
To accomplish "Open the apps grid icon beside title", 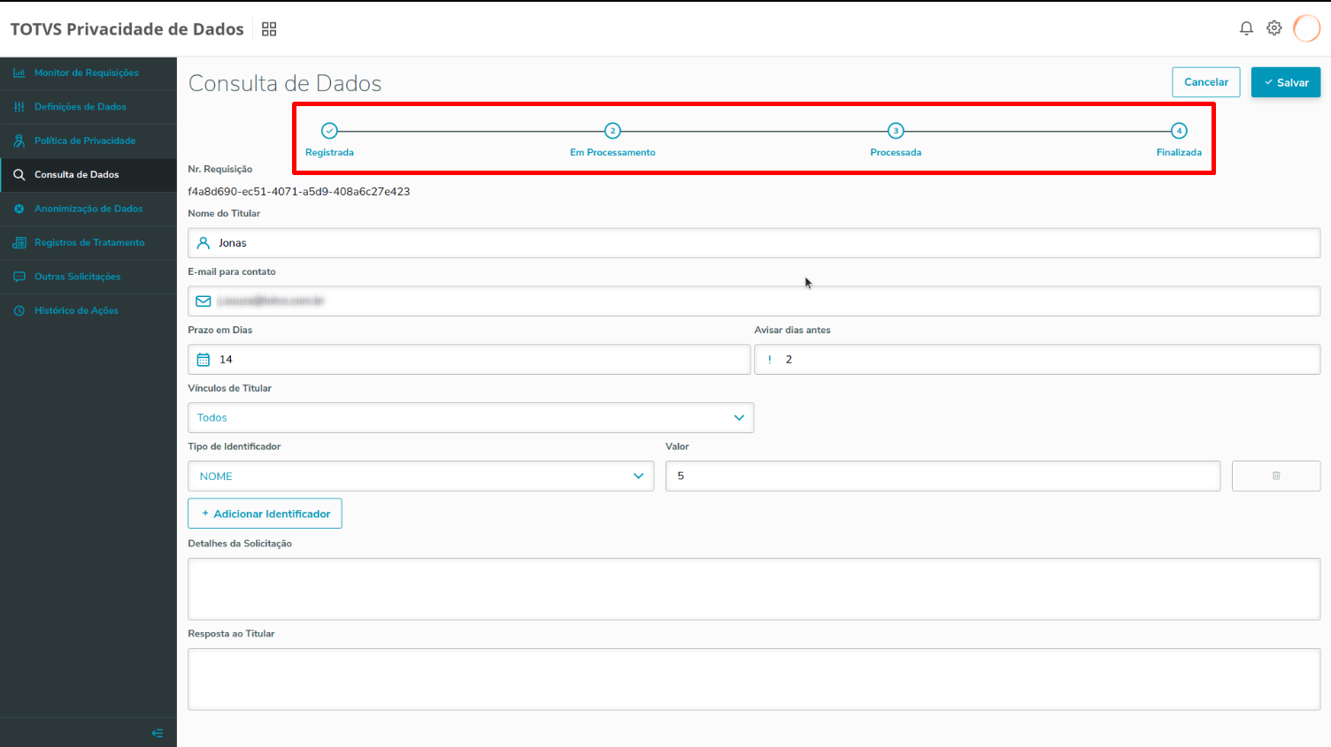I will [269, 29].
